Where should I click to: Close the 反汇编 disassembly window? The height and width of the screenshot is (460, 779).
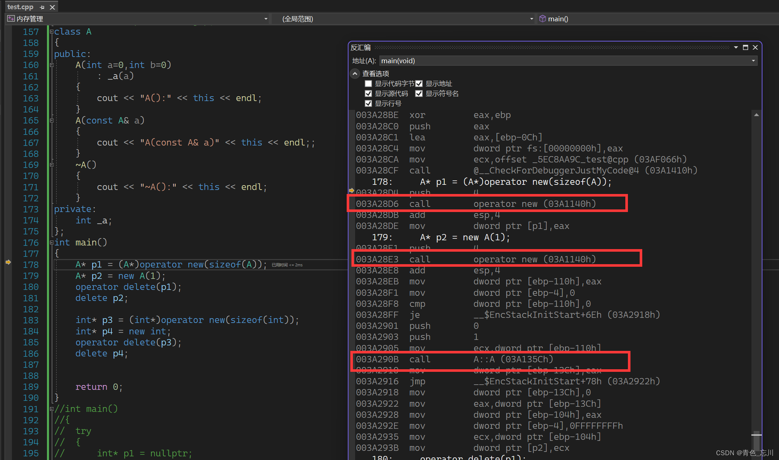point(755,47)
